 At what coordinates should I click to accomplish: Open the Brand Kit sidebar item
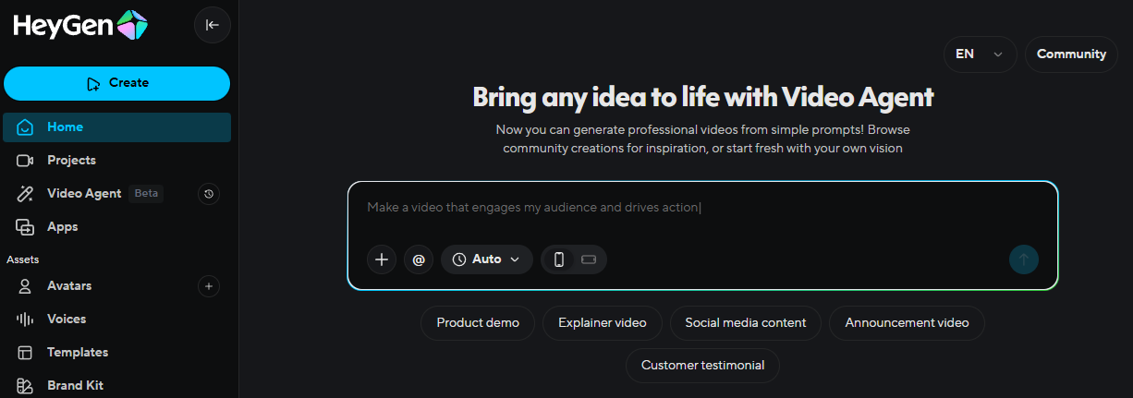75,385
